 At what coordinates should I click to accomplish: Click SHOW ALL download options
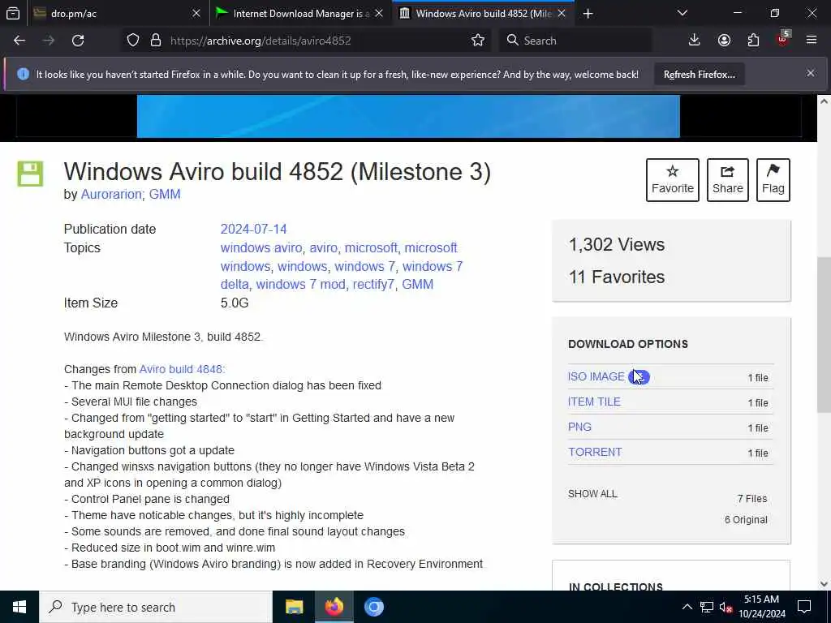(x=592, y=494)
